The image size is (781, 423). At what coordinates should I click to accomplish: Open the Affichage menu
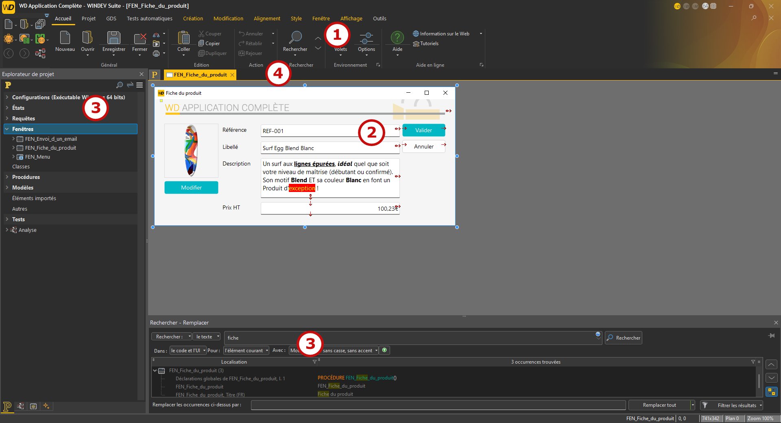pyautogui.click(x=351, y=18)
